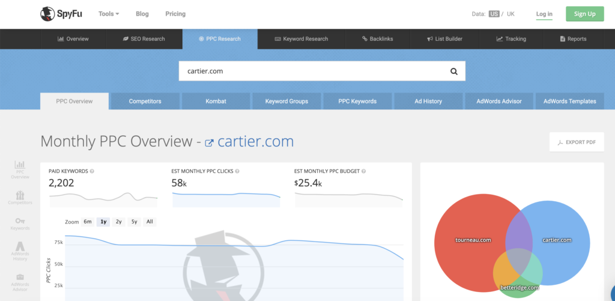Image resolution: width=615 pixels, height=301 pixels.
Task: Set chart zoom to 2y
Action: coord(118,222)
